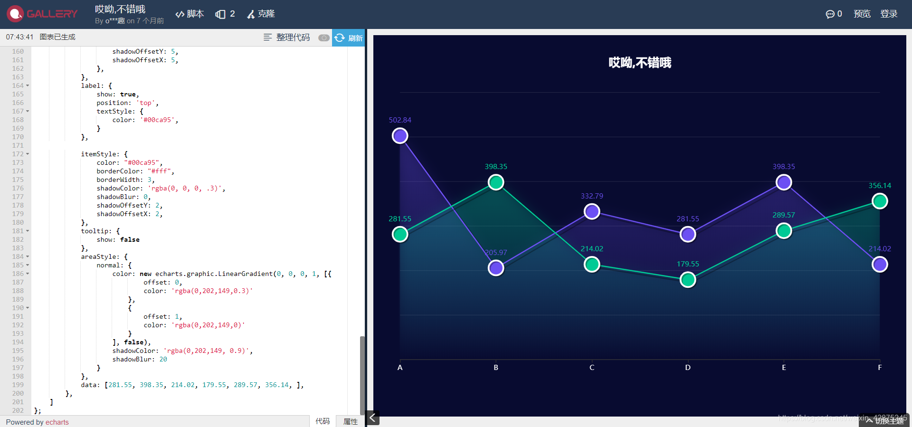Collapse code fold arrow at line 167
912x427 pixels.
pos(28,111)
